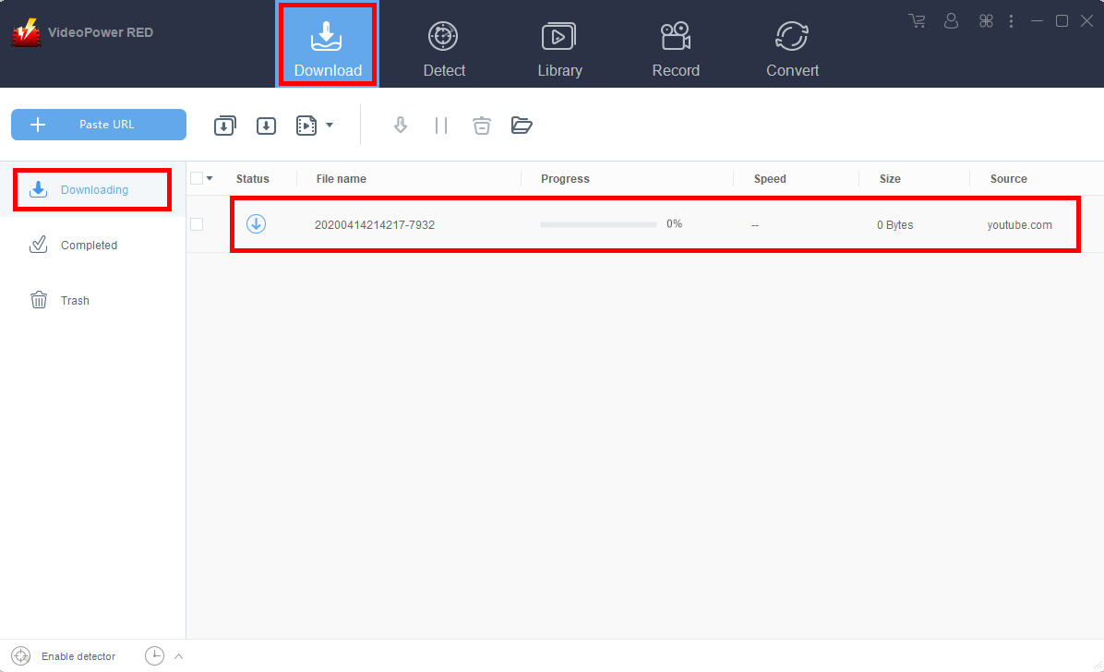1104x672 pixels.
Task: Click the user account icon
Action: tap(951, 21)
